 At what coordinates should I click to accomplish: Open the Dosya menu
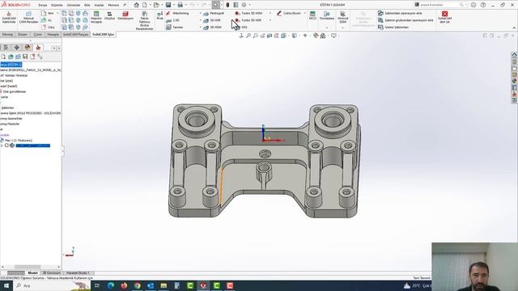point(43,6)
